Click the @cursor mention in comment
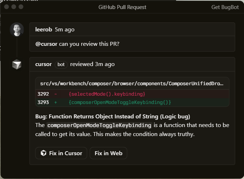 click(46, 44)
